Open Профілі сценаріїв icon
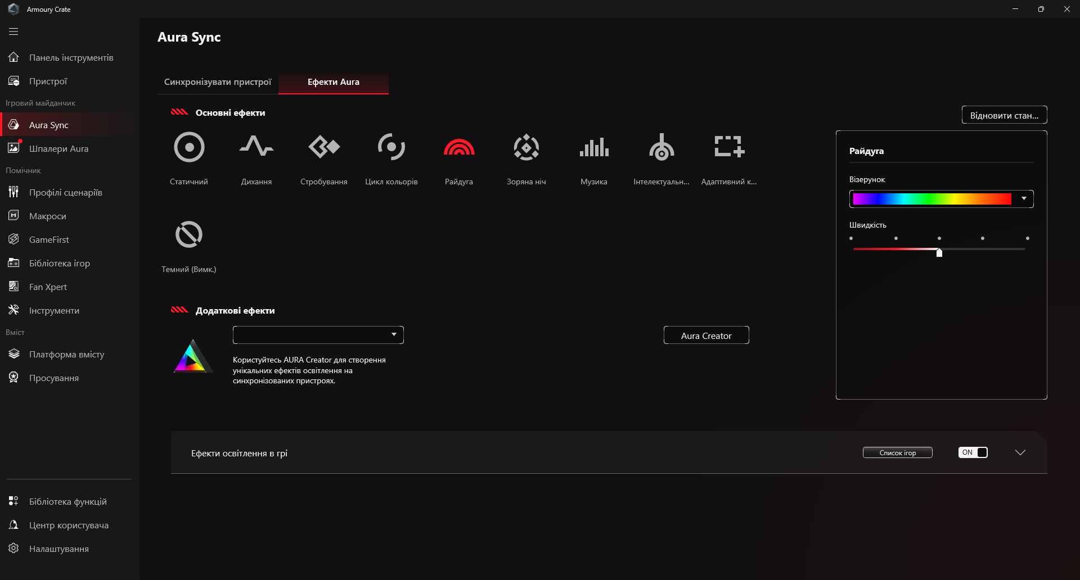Viewport: 1080px width, 580px height. (x=13, y=192)
